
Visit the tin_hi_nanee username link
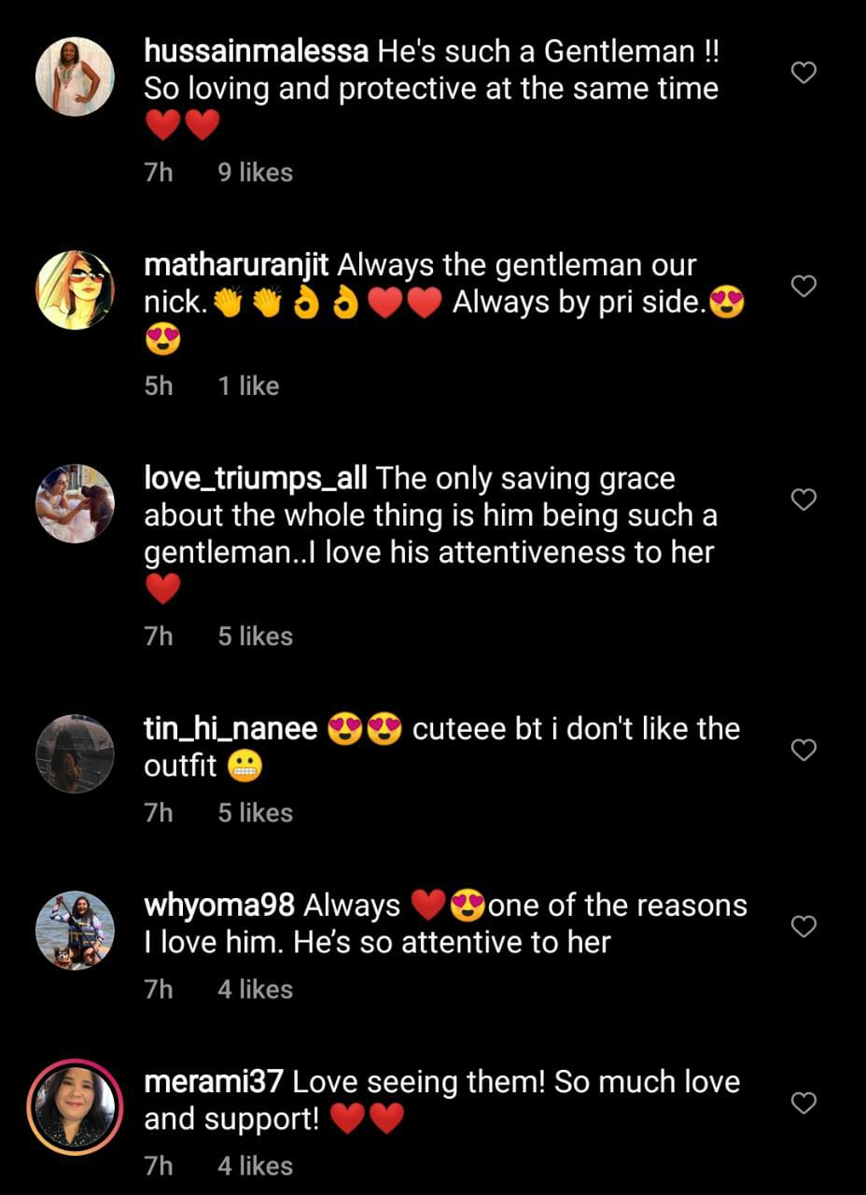[x=230, y=729]
